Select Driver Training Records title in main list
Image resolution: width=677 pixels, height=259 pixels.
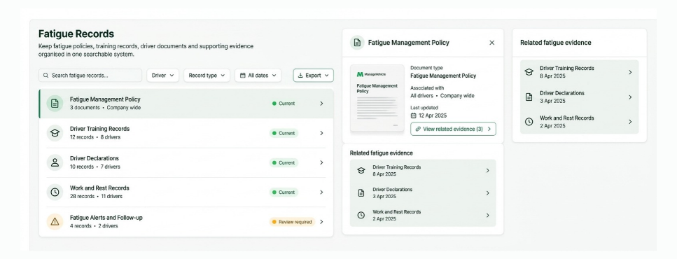click(x=99, y=129)
